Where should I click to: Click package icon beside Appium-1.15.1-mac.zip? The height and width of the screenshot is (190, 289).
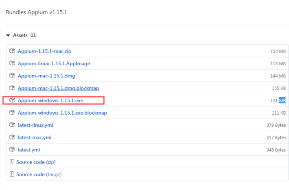(x=12, y=51)
